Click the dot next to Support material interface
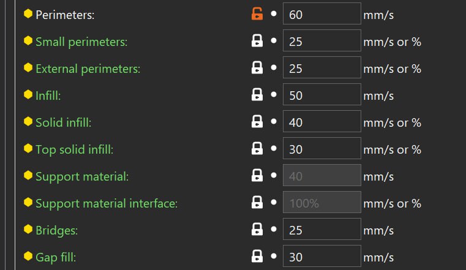Image resolution: width=466 pixels, height=270 pixels. 274,202
